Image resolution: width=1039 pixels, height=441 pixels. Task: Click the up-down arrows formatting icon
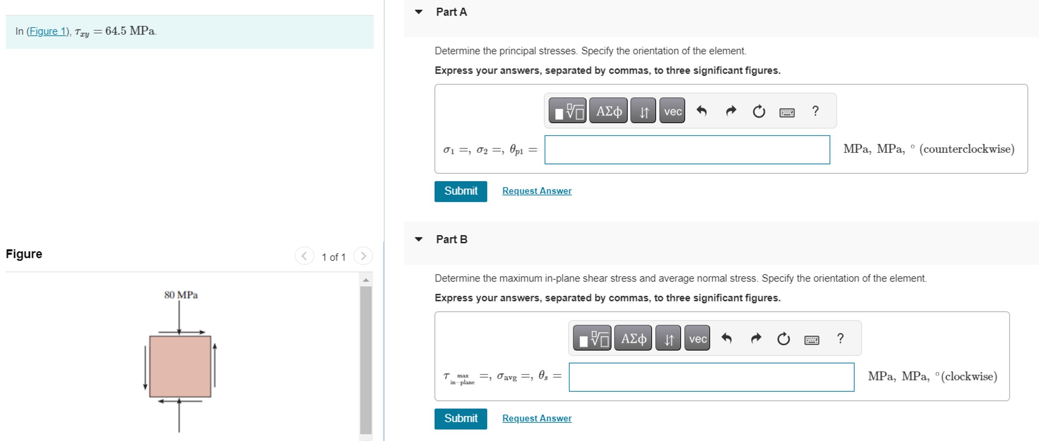pyautogui.click(x=643, y=111)
